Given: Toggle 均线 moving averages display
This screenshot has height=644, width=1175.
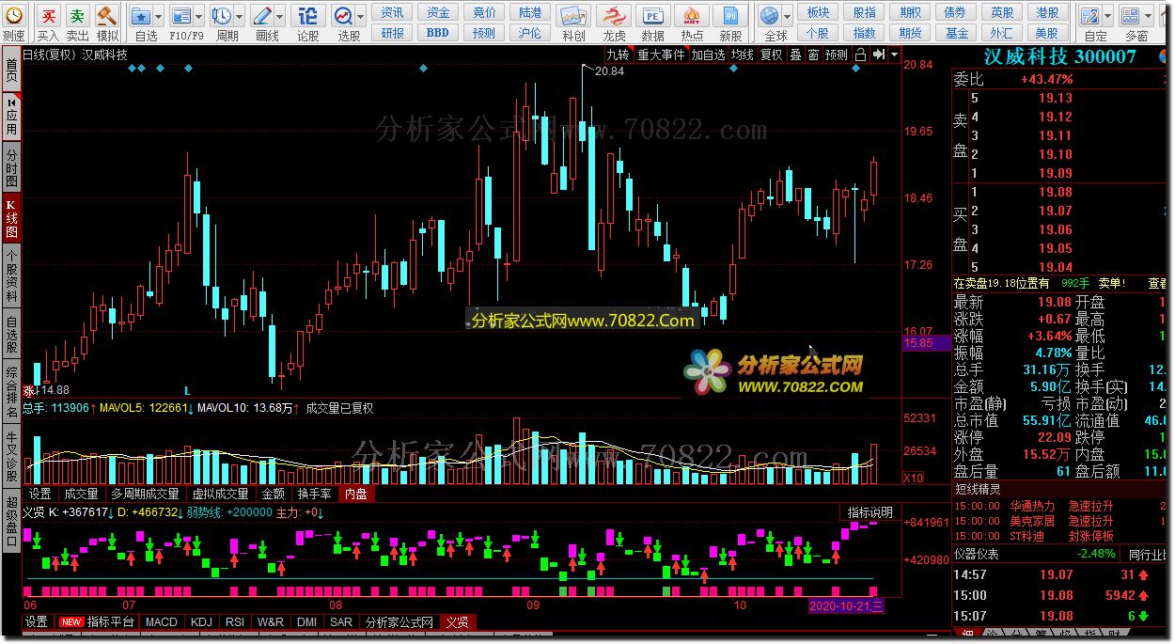Looking at the screenshot, I should pyautogui.click(x=743, y=55).
